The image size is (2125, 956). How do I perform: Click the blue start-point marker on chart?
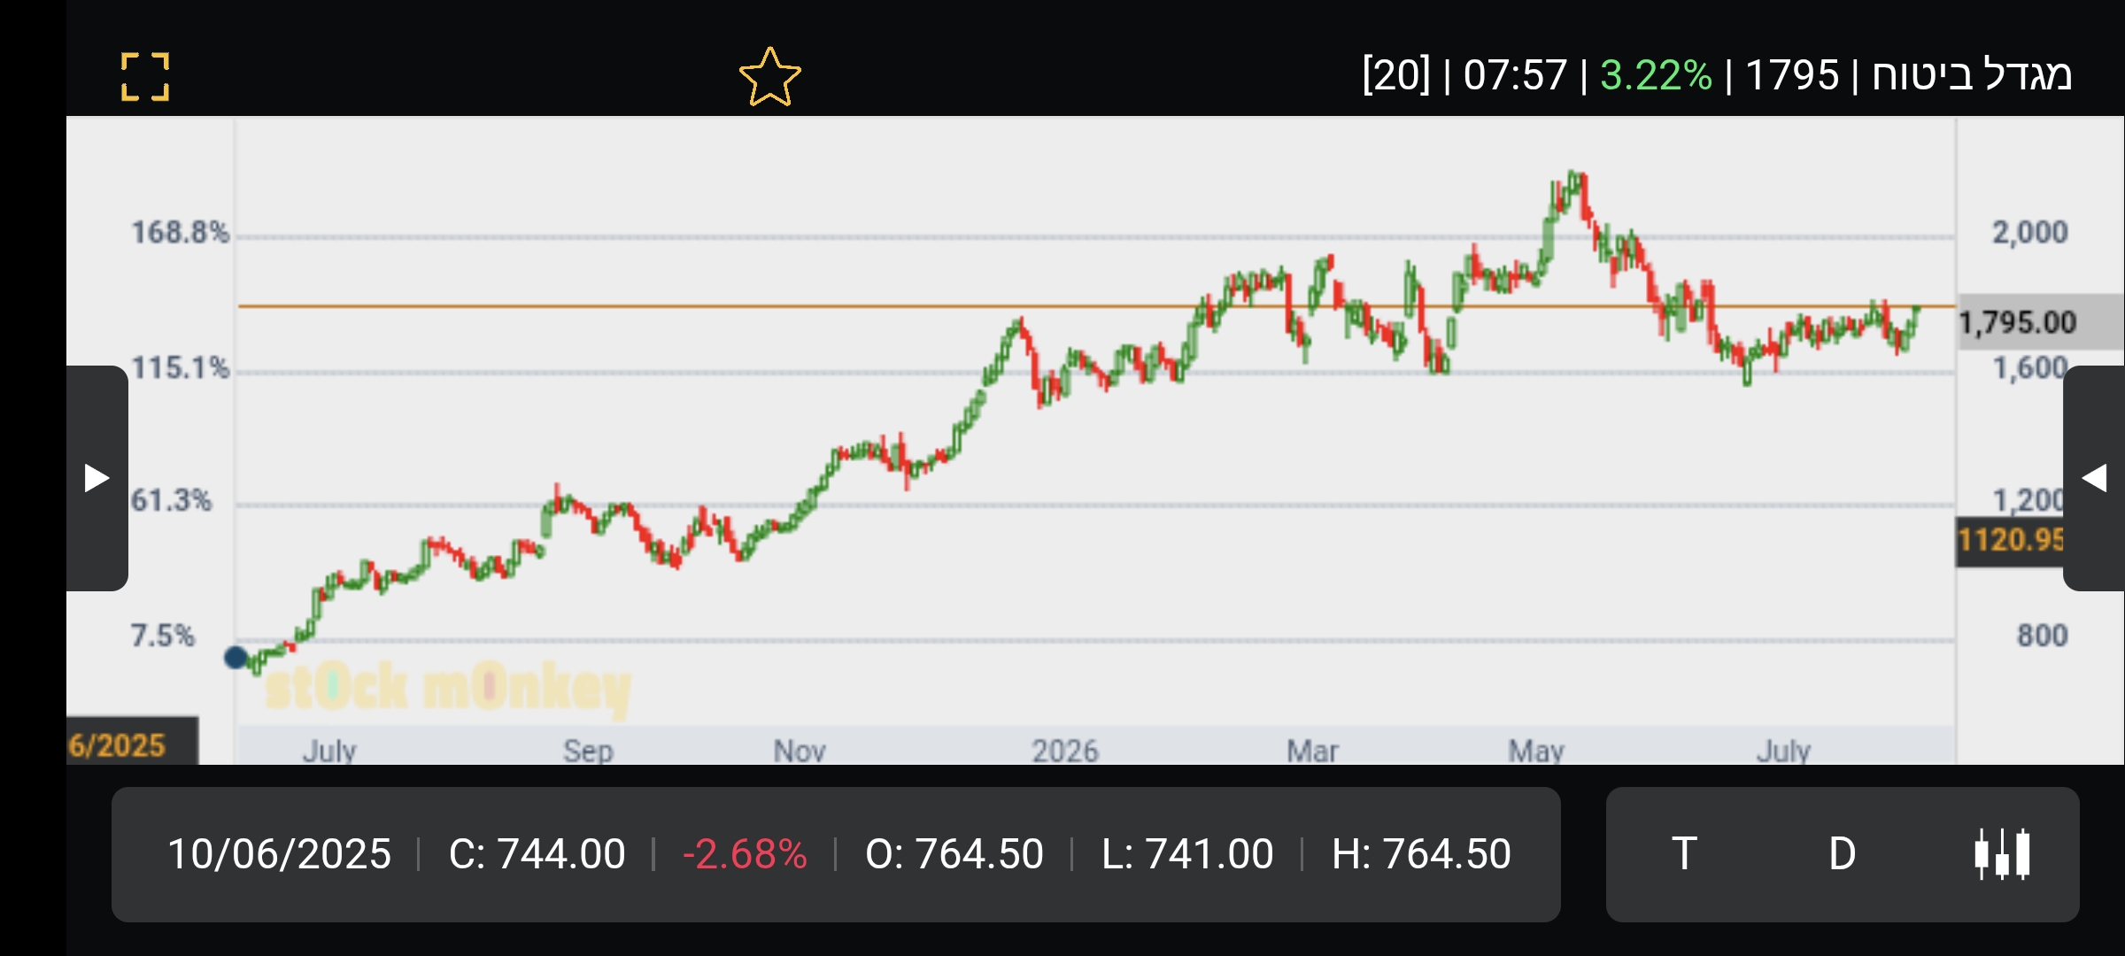pyautogui.click(x=236, y=658)
